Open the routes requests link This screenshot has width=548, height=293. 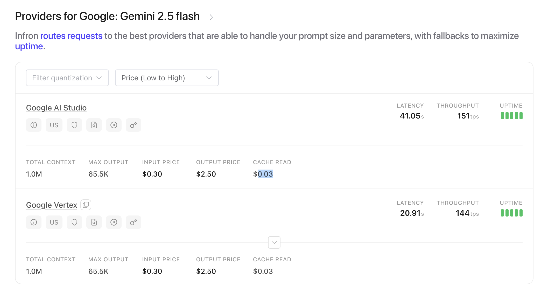(x=71, y=36)
